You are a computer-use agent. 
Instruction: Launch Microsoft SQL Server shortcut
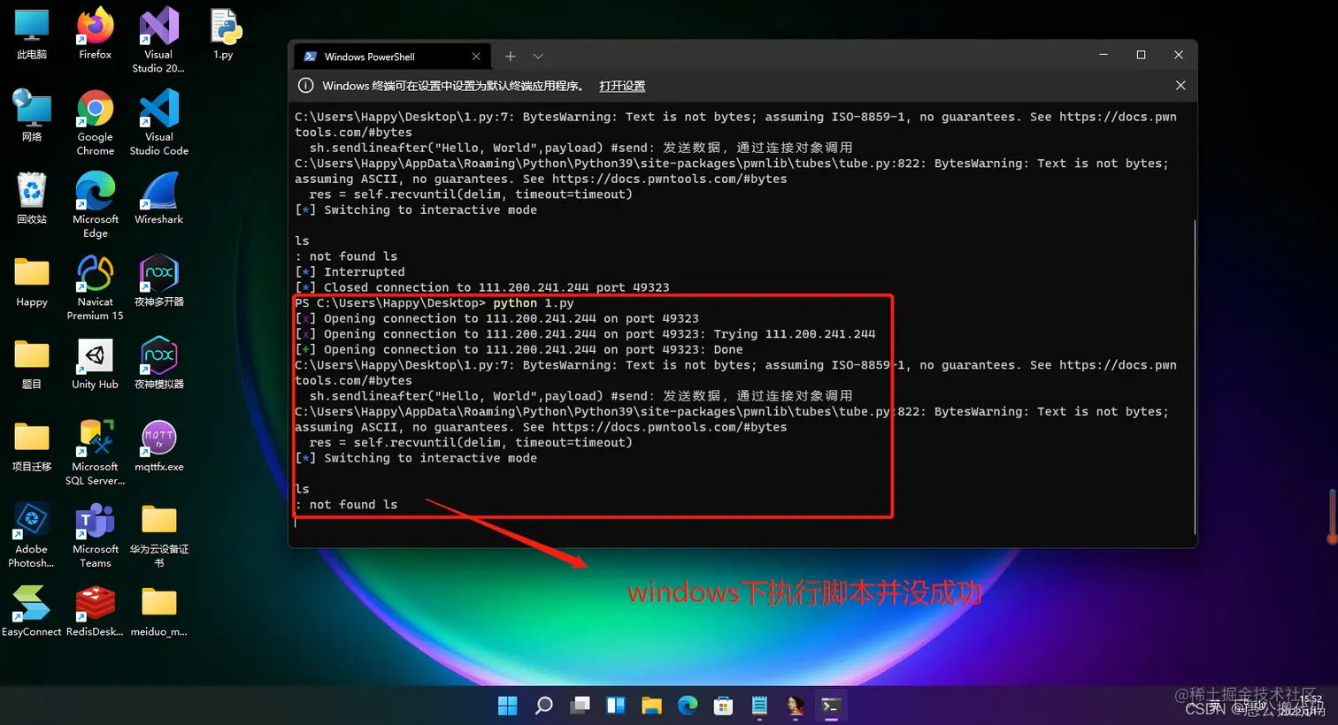tap(95, 453)
